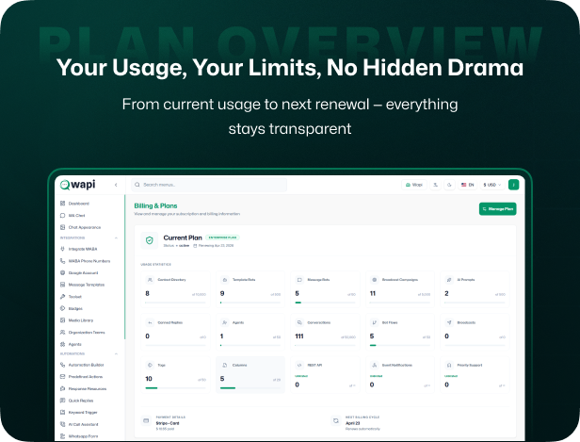Screen dimensions: 580x442
Task: Open Predefined Actions in sidebar
Action: click(81, 377)
